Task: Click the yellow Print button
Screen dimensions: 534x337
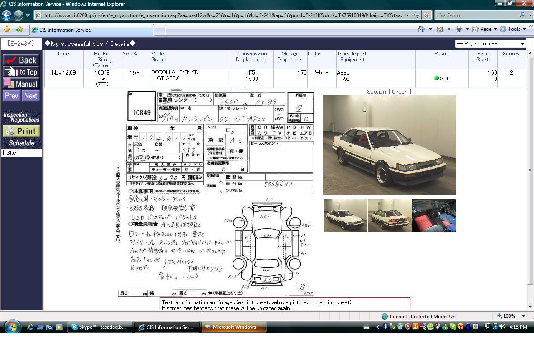Action: [21, 131]
